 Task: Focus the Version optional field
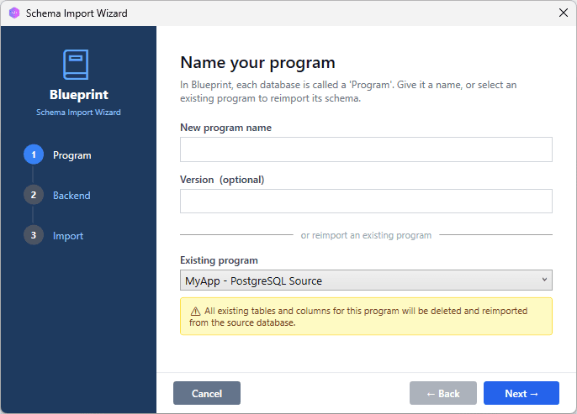366,201
